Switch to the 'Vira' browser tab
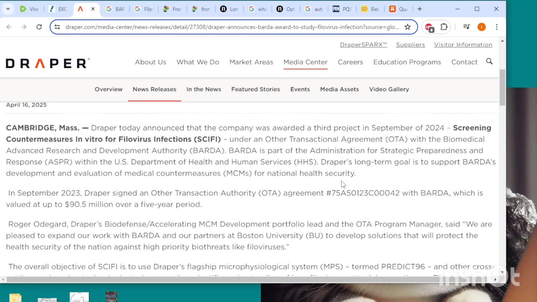This screenshot has width=537, height=302. pyautogui.click(x=29, y=9)
